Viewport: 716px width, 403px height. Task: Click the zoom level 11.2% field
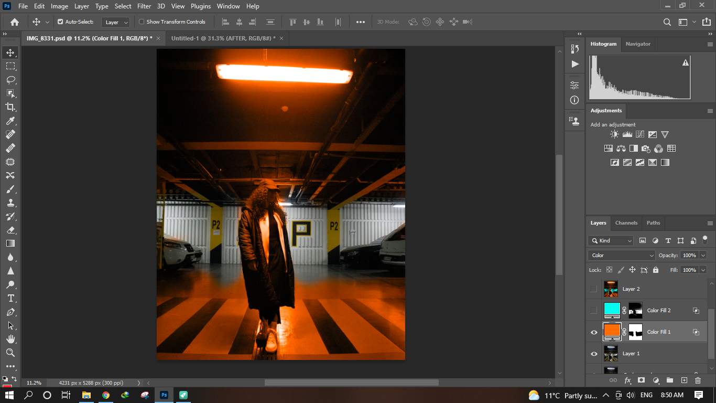coord(34,383)
